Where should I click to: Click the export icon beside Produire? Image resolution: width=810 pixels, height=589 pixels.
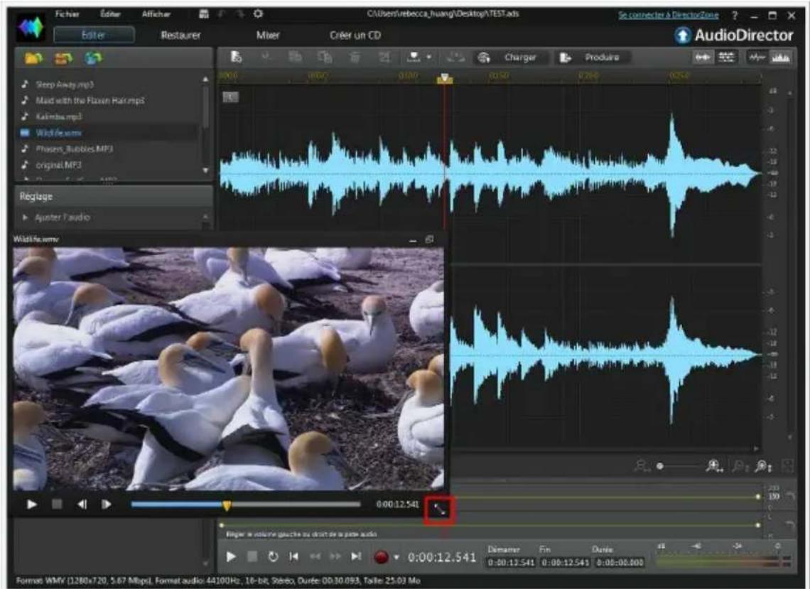pos(566,58)
